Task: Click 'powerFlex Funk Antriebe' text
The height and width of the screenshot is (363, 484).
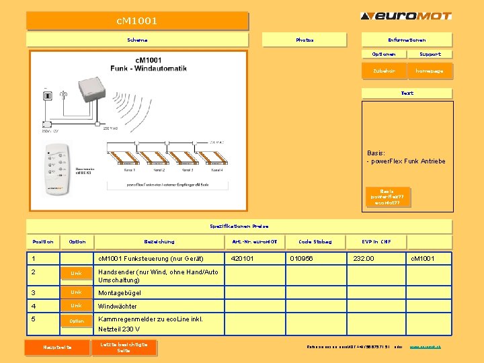Action: [x=408, y=161]
